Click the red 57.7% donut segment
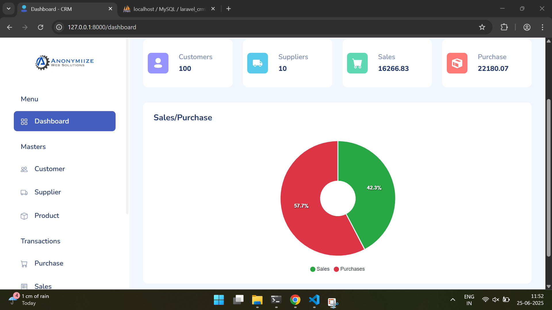Screen dimensions: 552x310 (x=301, y=206)
